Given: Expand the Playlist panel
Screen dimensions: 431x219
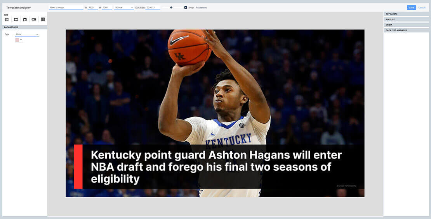Looking at the screenshot, I should [406, 19].
